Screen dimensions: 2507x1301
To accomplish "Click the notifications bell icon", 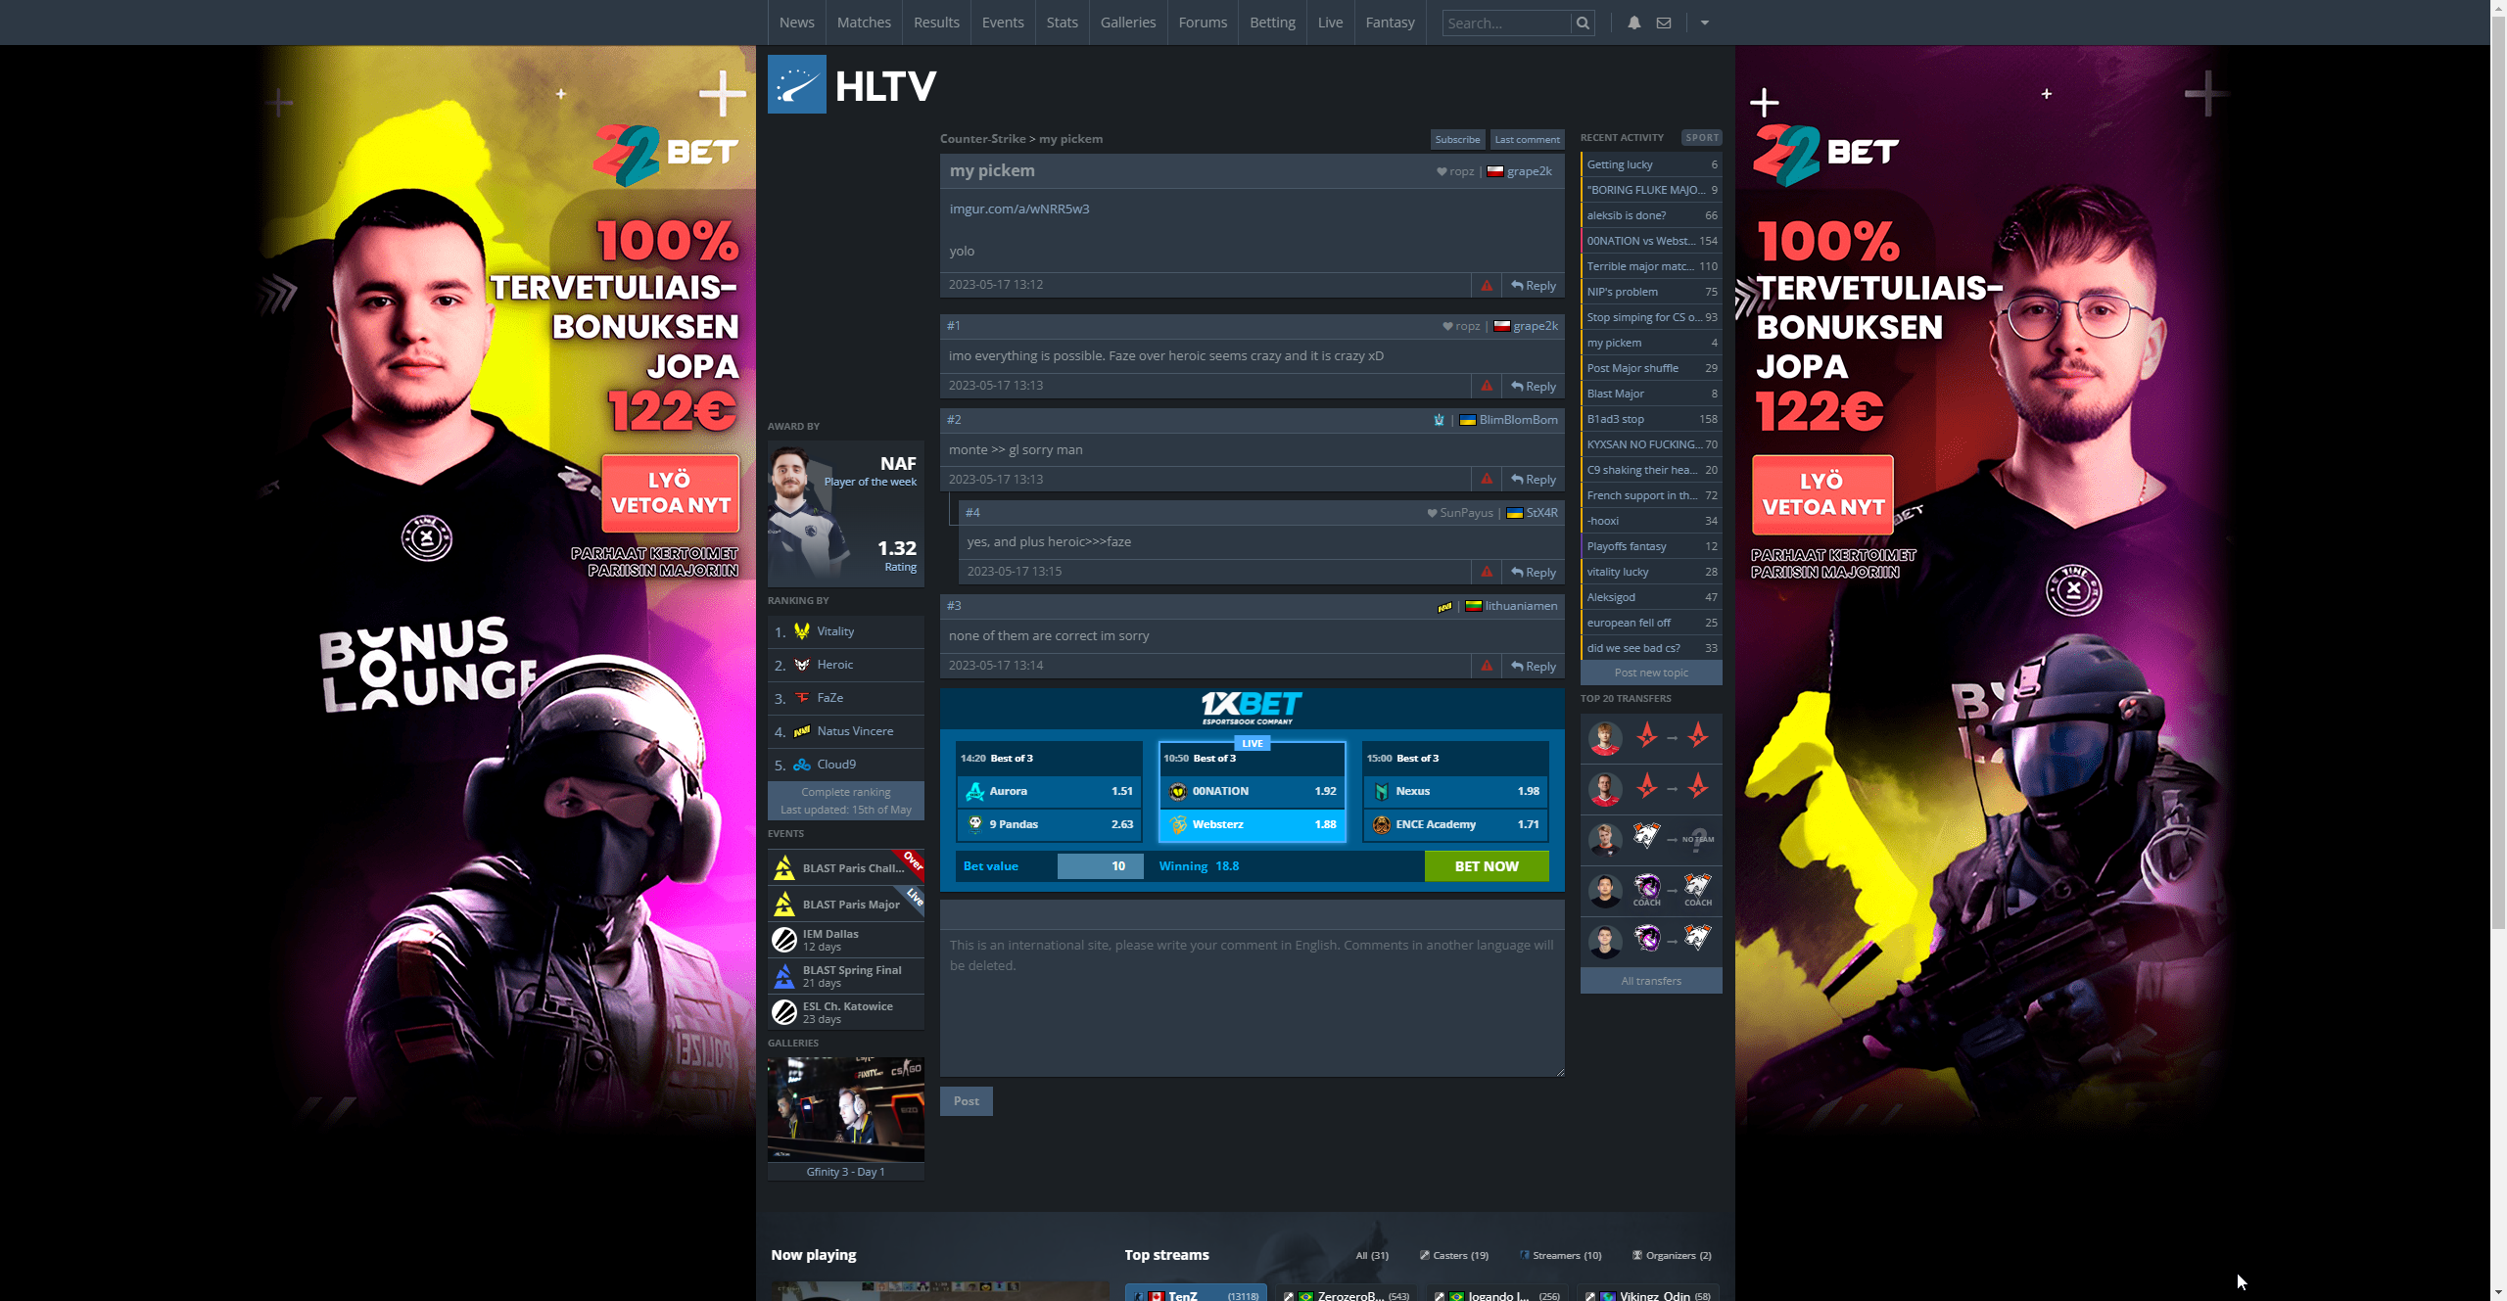I will coord(1633,23).
